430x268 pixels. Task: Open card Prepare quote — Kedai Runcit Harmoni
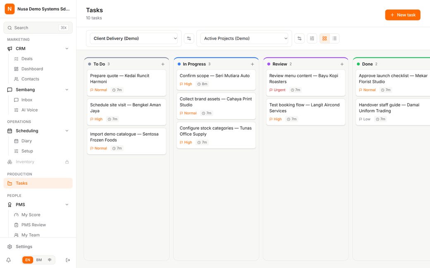tap(127, 82)
